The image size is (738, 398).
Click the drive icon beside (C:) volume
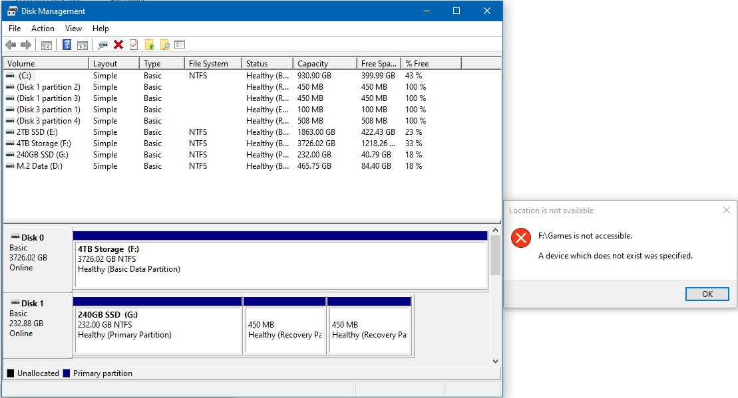(x=10, y=76)
